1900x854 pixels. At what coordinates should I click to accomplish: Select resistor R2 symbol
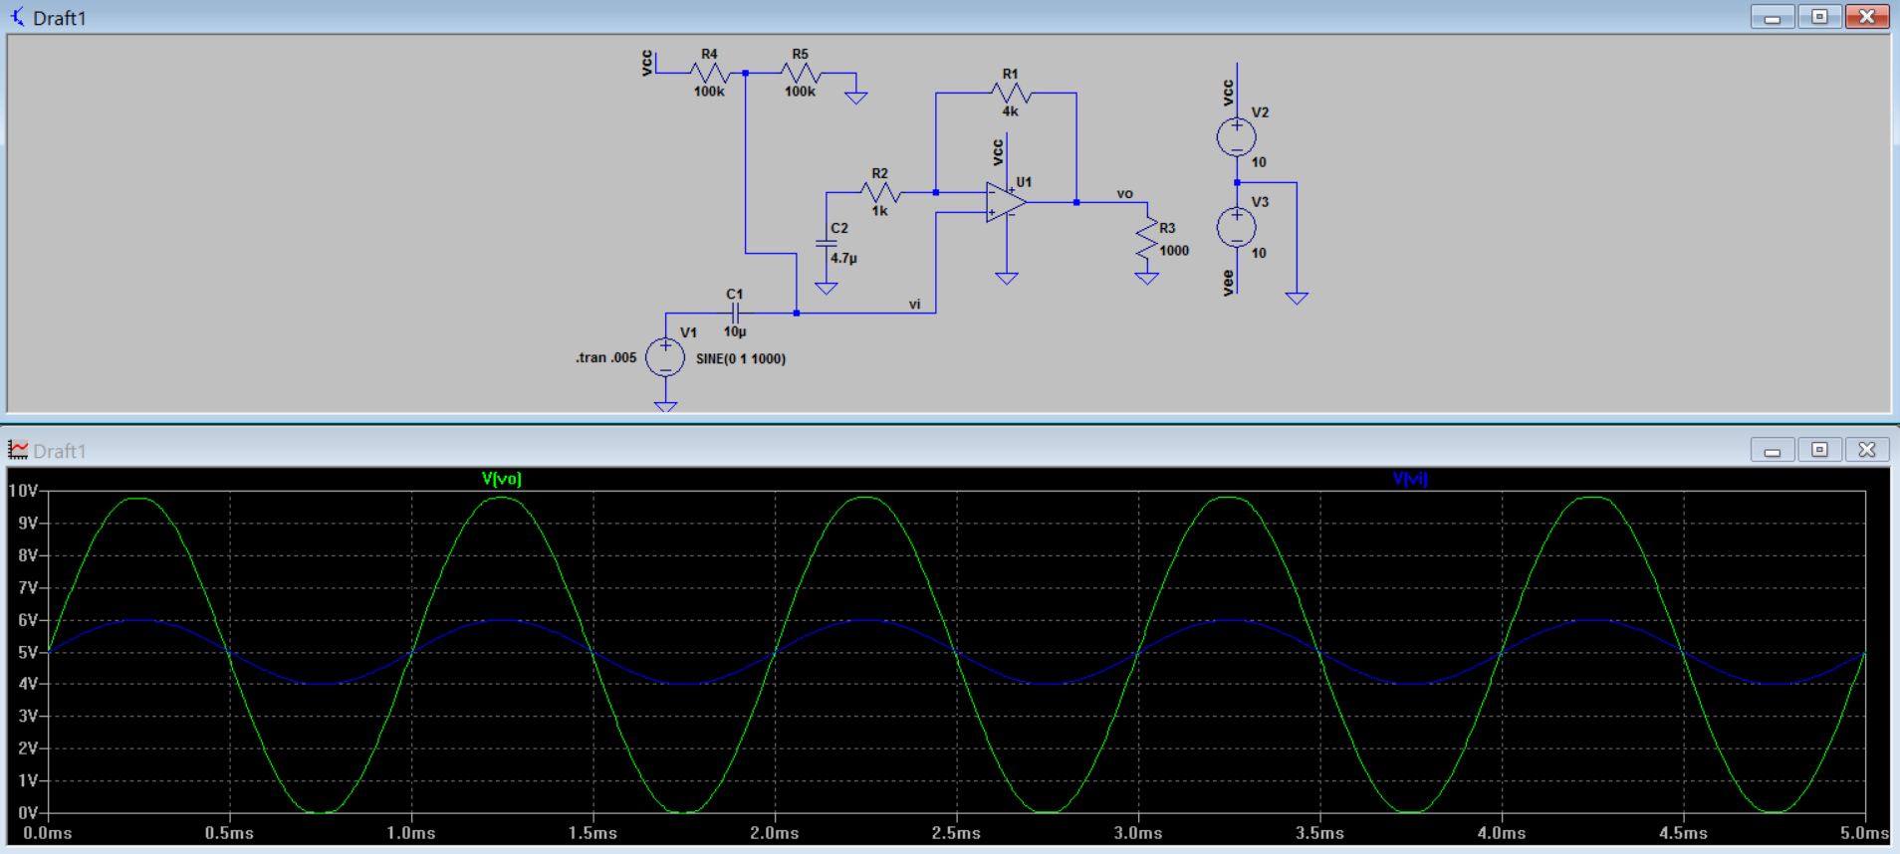click(x=880, y=192)
